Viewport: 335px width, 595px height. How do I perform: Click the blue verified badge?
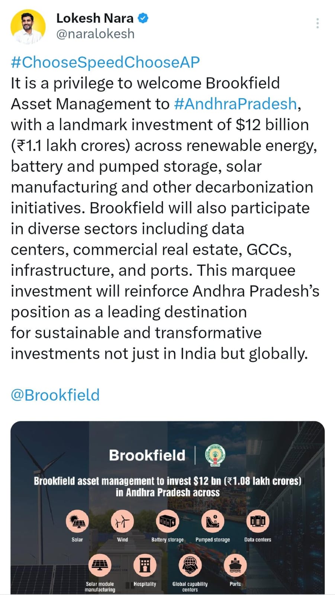pos(143,18)
